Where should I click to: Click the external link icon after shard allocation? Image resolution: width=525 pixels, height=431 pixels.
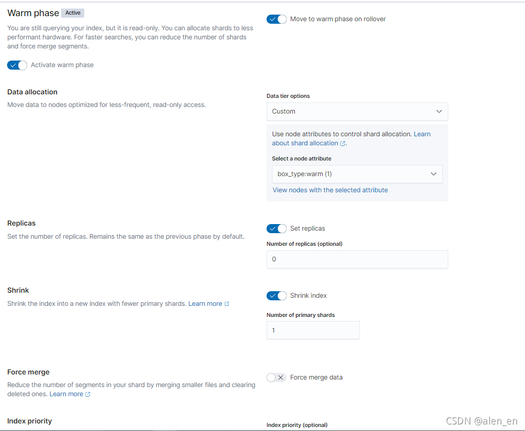(x=343, y=143)
